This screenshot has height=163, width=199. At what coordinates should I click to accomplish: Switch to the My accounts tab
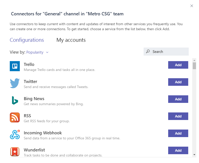pyautogui.click(x=71, y=40)
